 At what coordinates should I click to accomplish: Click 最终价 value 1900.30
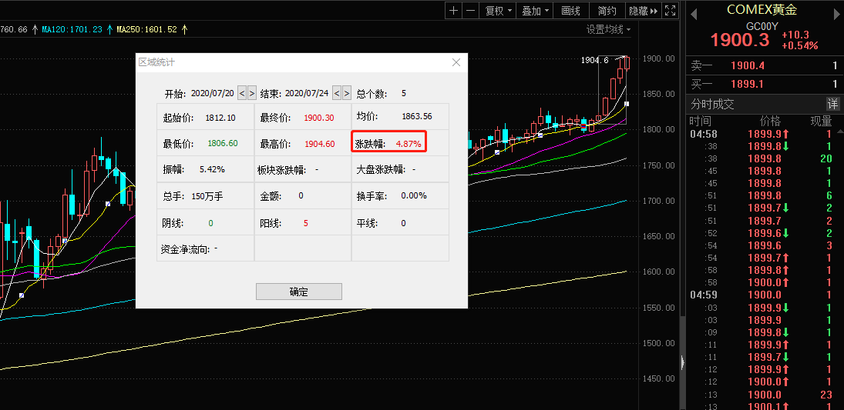coord(318,117)
